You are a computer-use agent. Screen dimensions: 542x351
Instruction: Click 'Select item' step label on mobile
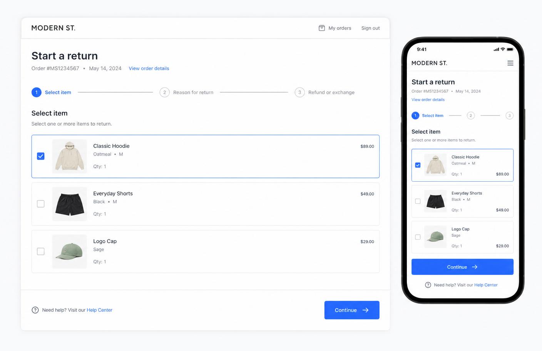433,115
